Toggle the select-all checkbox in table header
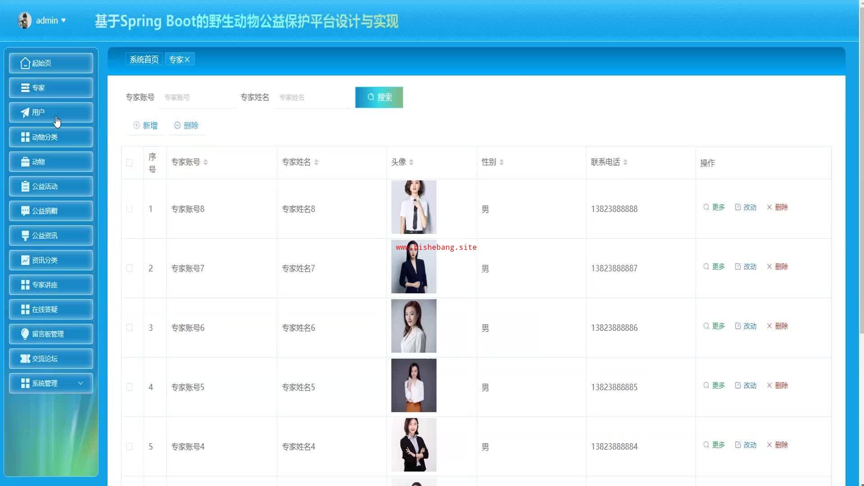 click(x=129, y=163)
